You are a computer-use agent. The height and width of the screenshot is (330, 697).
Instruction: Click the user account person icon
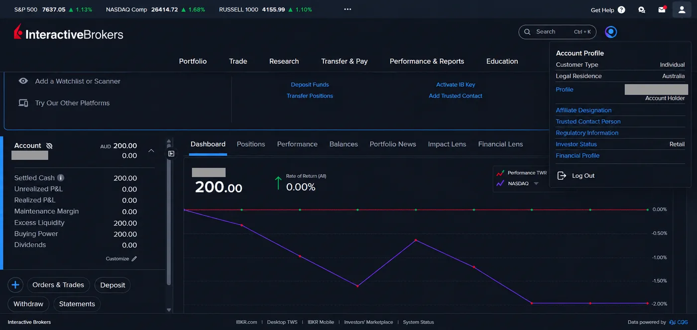682,9
